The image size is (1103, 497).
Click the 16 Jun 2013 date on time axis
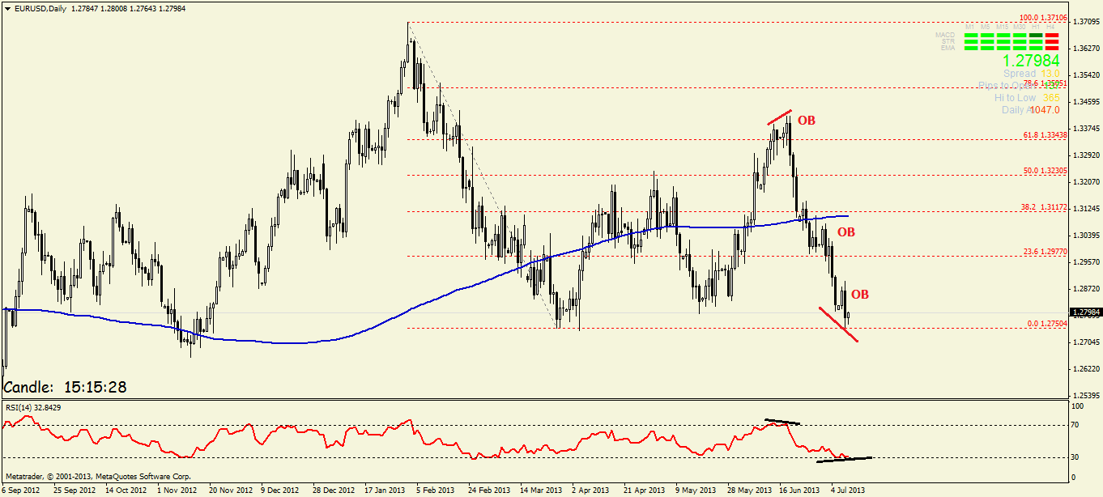pos(800,491)
